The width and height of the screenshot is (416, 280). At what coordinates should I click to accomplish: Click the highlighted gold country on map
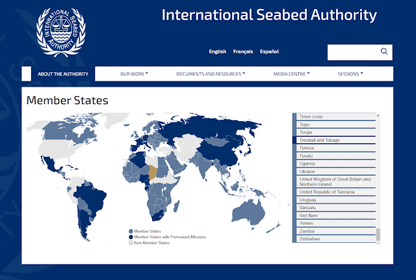click(153, 172)
